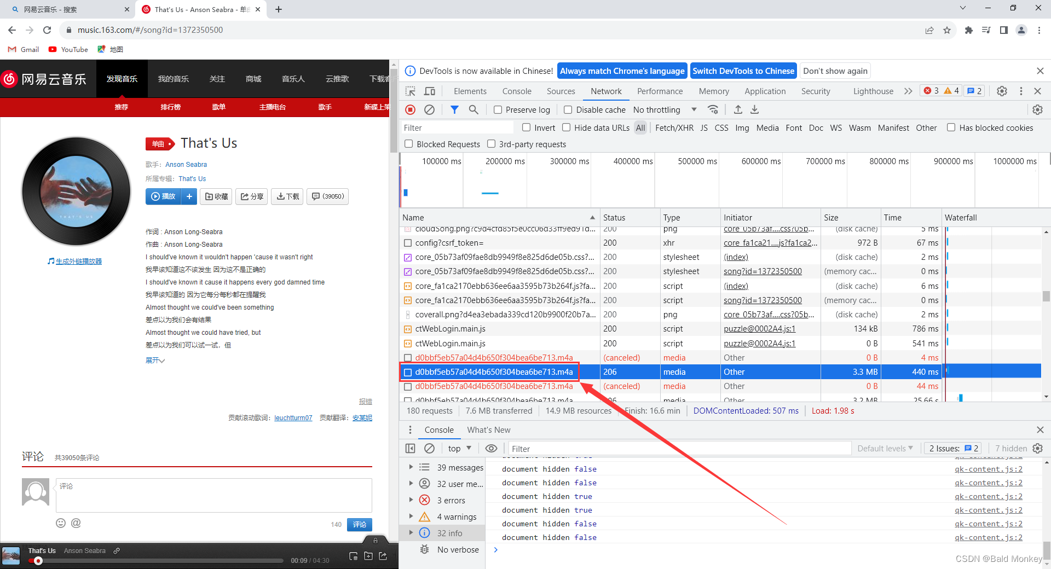Click the comment text box
Image resolution: width=1051 pixels, height=569 pixels.
click(213, 495)
